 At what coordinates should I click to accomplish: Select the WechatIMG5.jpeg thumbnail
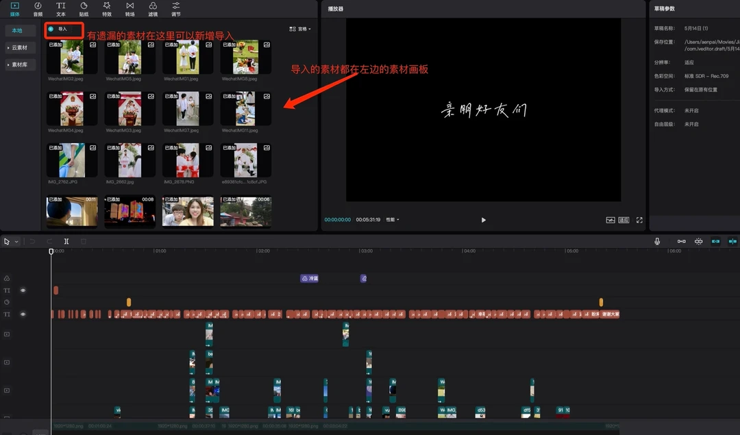tap(129, 57)
